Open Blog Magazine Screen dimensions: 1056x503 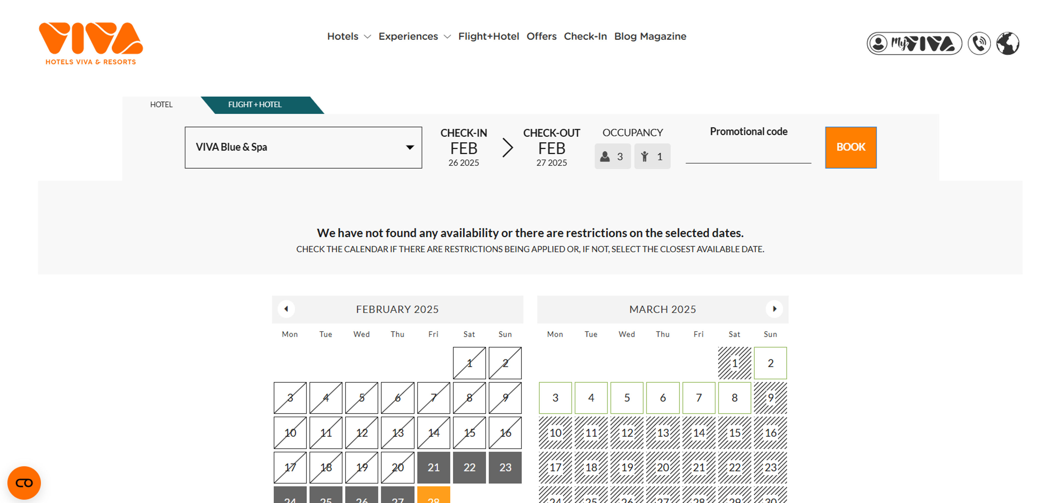pyautogui.click(x=650, y=37)
